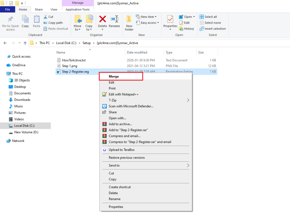Select Scan with Microsoft Defender
This screenshot has width=290, height=219.
click(131, 106)
